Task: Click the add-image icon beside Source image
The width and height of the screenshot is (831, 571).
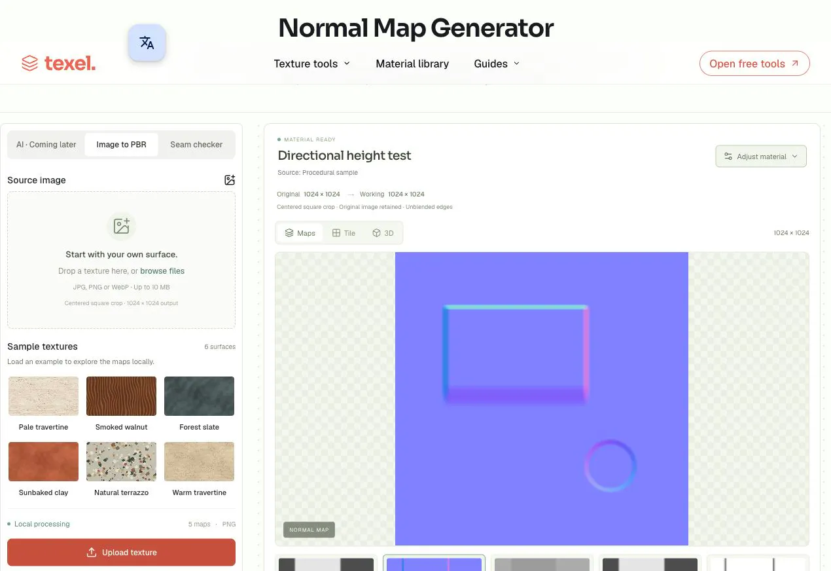Action: pos(230,180)
